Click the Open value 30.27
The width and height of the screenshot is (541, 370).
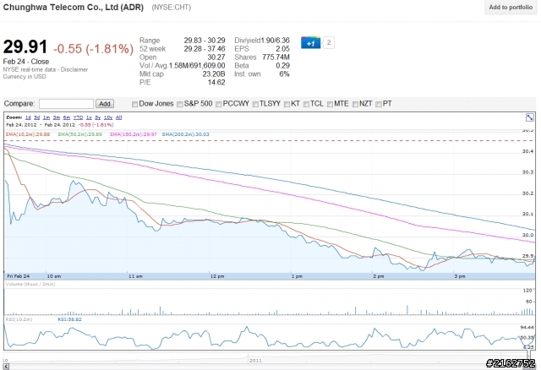216,57
